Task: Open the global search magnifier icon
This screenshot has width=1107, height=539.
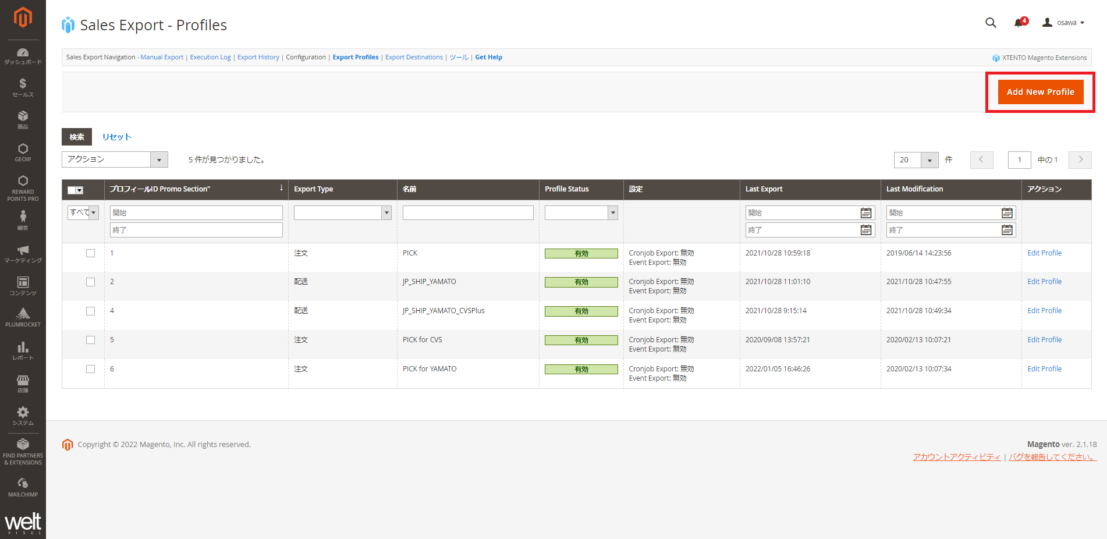Action: 990,22
